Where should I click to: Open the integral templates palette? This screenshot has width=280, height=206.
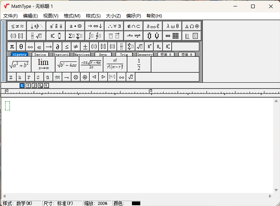[x=95, y=36]
